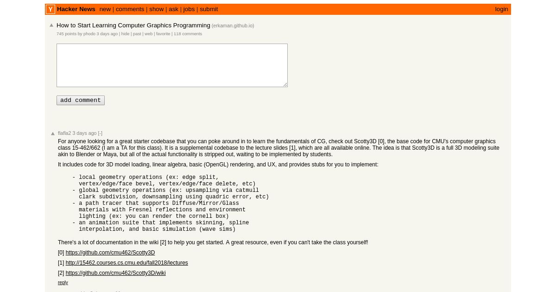Open the ask section
The height and width of the screenshot is (292, 556).
pyautogui.click(x=173, y=9)
